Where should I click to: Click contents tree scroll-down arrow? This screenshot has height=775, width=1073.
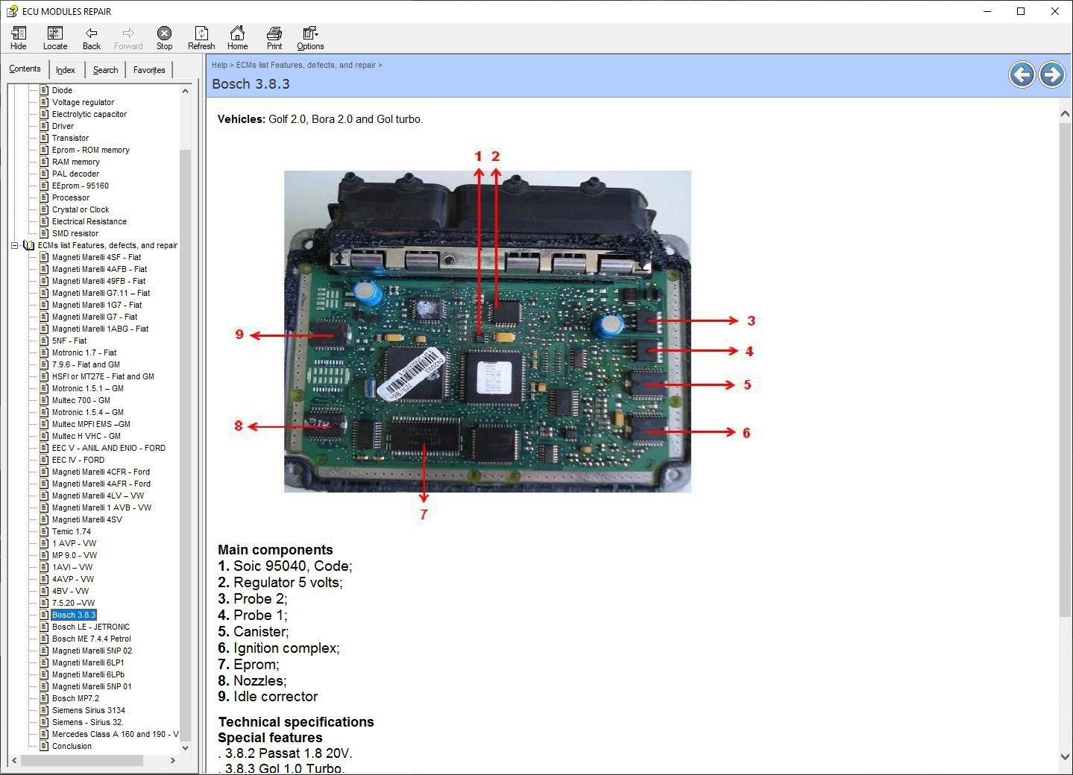click(x=185, y=747)
